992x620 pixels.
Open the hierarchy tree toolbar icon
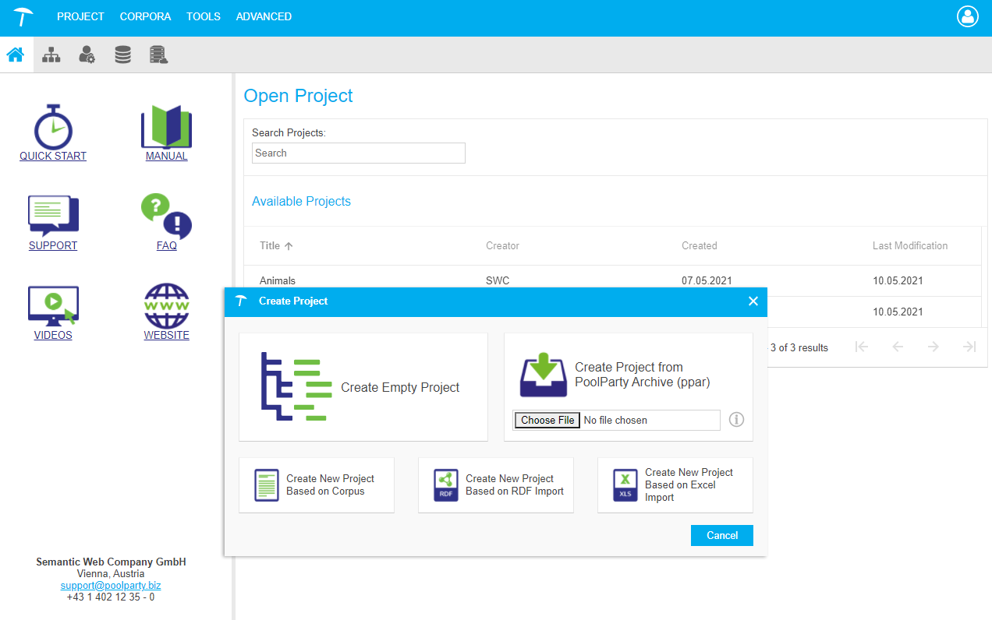[51, 55]
